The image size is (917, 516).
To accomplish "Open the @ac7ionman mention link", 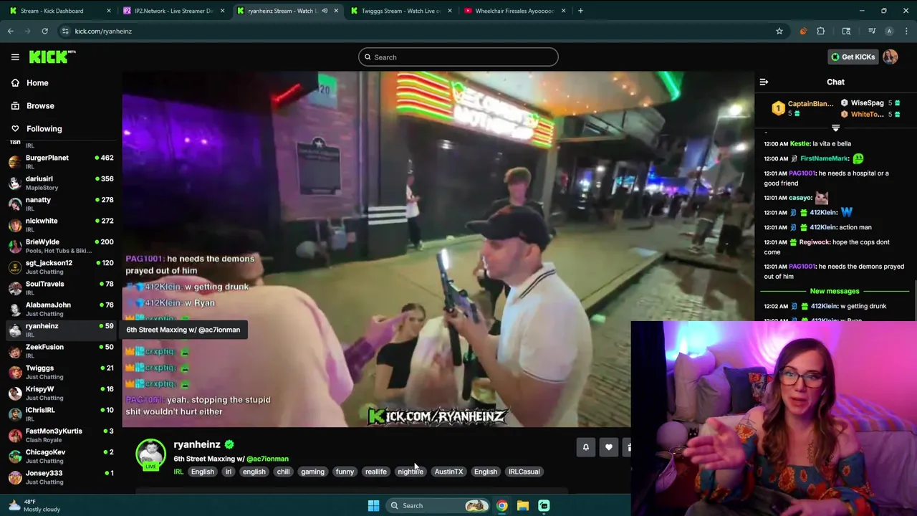I will point(267,459).
